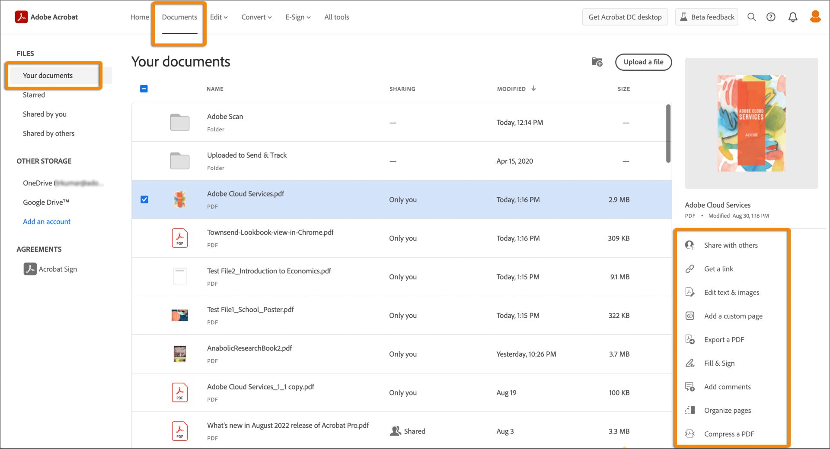Click the What's new in August 2022 PDF icon
Image resolution: width=830 pixels, height=449 pixels.
point(180,431)
